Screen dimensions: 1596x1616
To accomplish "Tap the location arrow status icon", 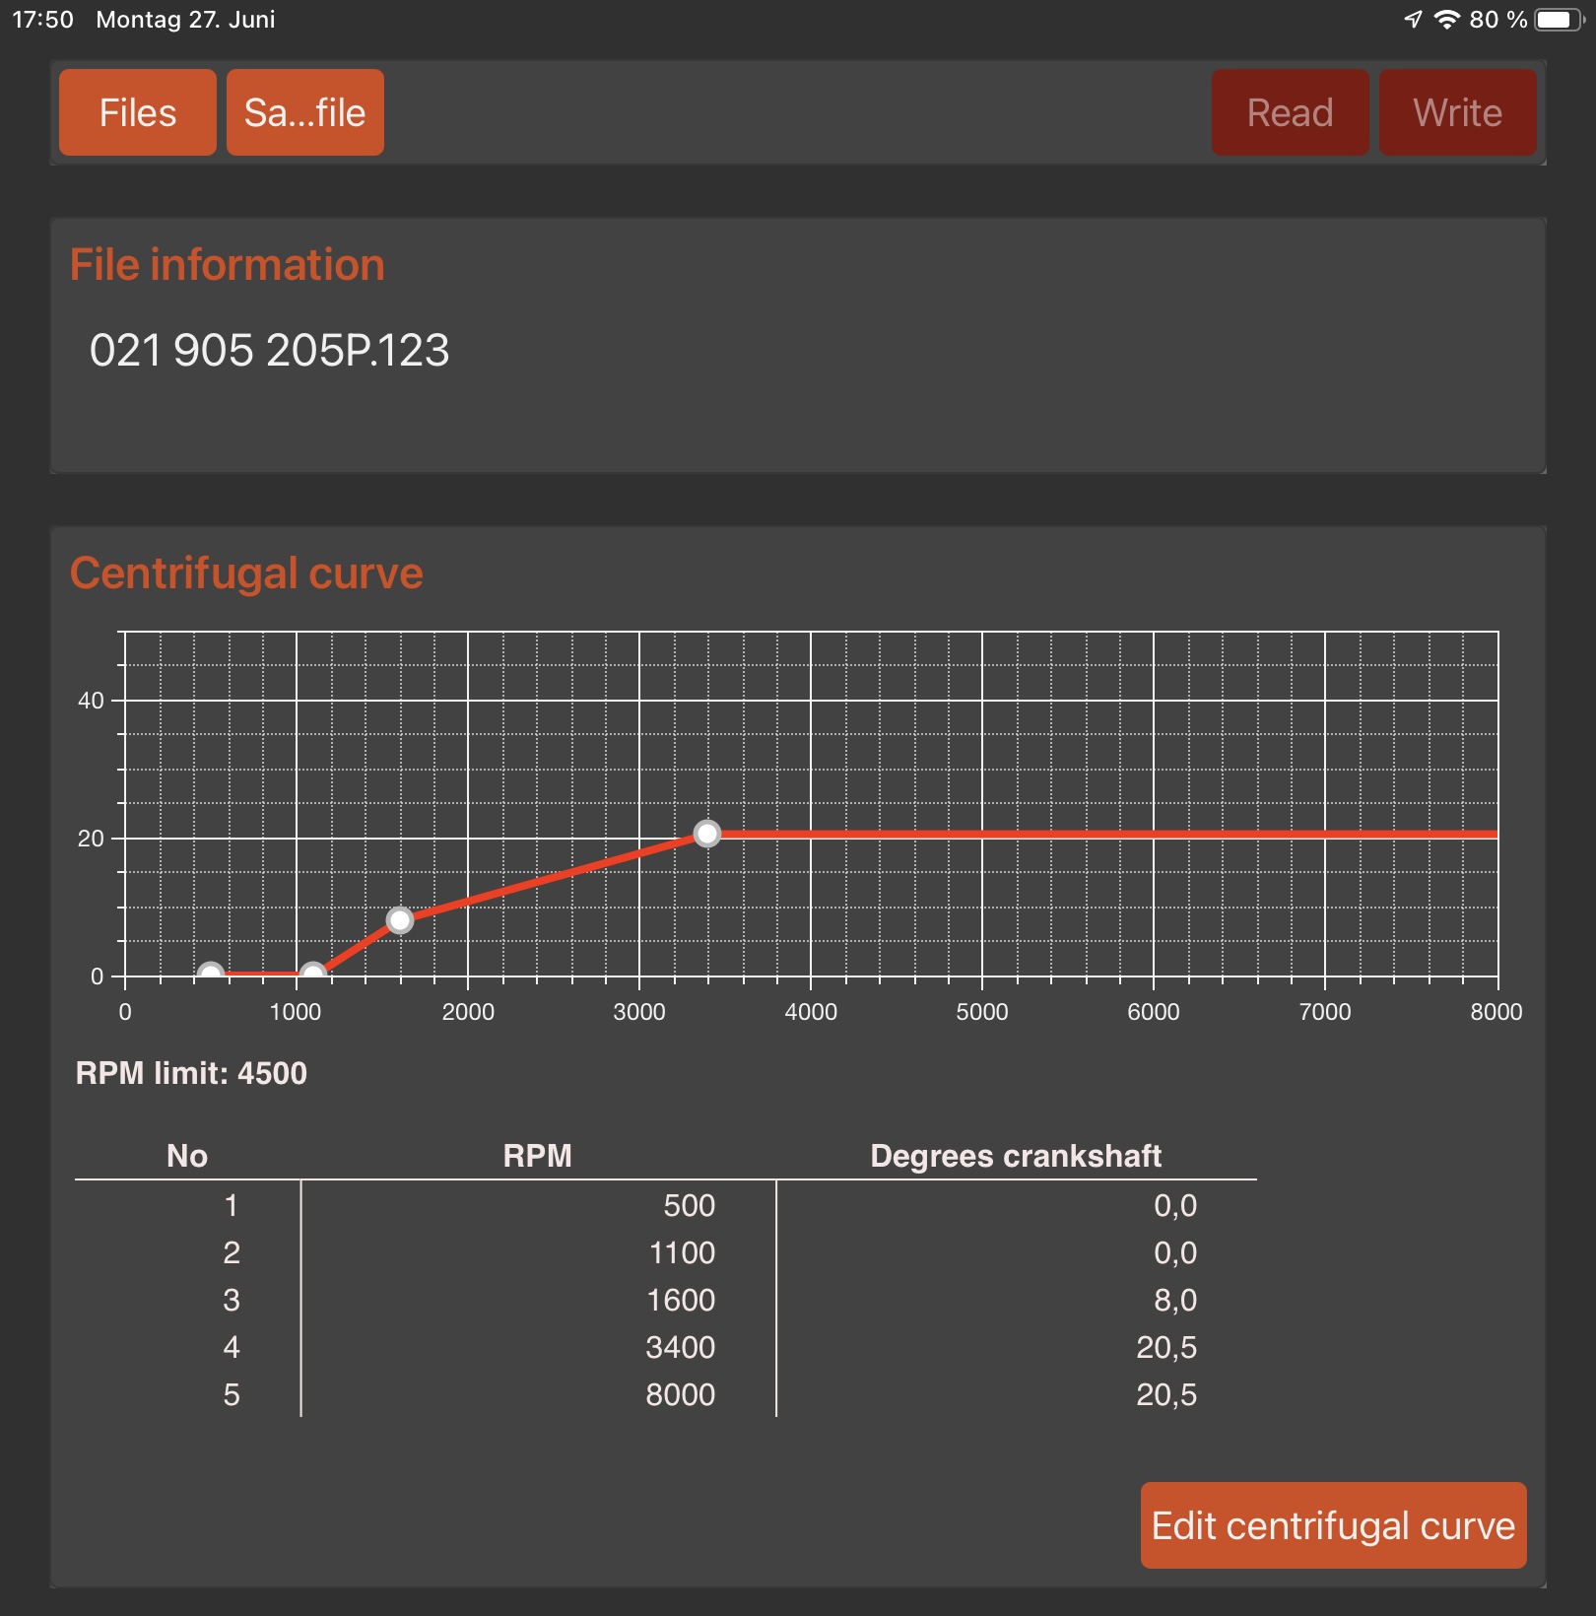I will click(x=1413, y=20).
